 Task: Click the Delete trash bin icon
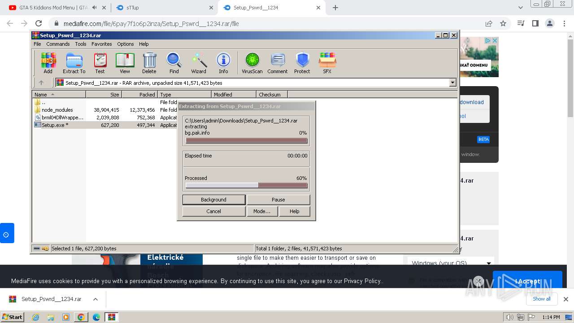click(149, 63)
